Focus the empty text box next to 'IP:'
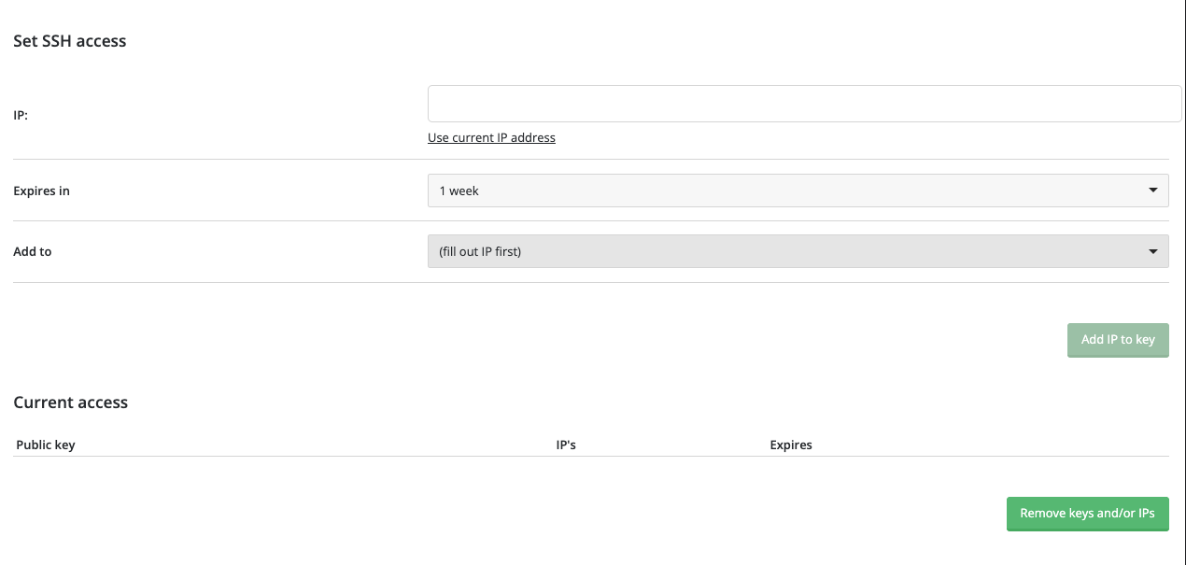This screenshot has width=1186, height=565. click(804, 104)
